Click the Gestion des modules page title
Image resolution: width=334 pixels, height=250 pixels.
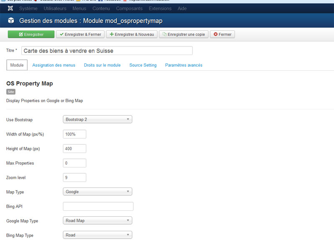(91, 21)
